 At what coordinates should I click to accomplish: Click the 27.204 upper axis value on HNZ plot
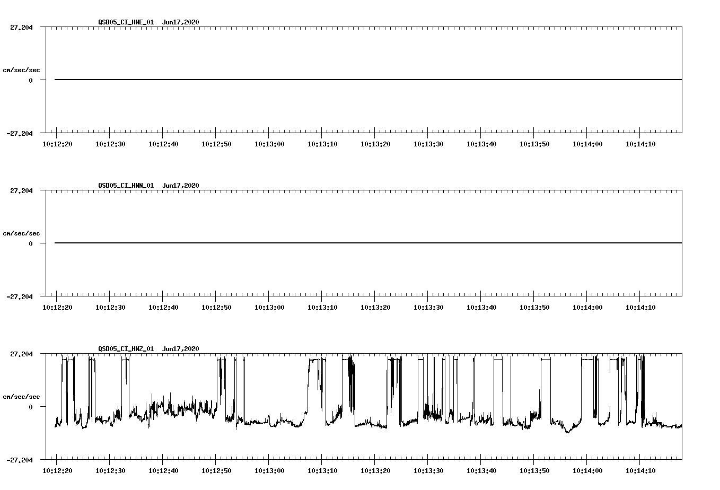click(21, 354)
